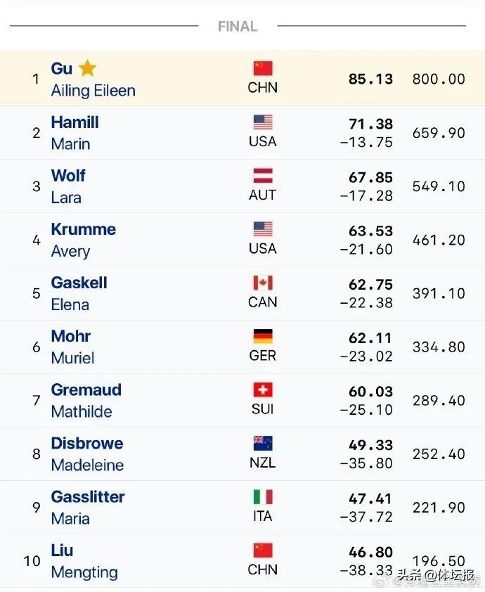Select Liu Mengting athlete name
The width and height of the screenshot is (485, 592).
point(84,561)
